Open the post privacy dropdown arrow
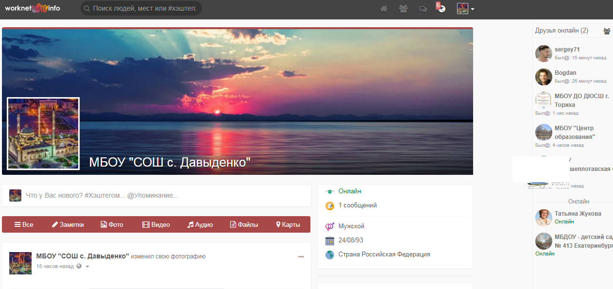613x289 pixels. tap(87, 267)
